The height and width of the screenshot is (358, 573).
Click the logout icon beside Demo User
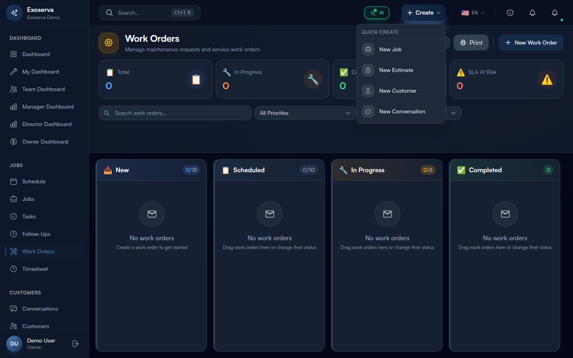pos(76,344)
